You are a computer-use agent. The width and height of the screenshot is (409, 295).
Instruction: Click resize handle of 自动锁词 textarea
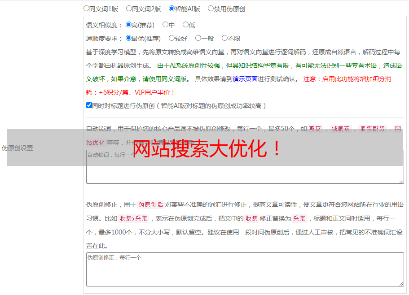pyautogui.click(x=401, y=181)
